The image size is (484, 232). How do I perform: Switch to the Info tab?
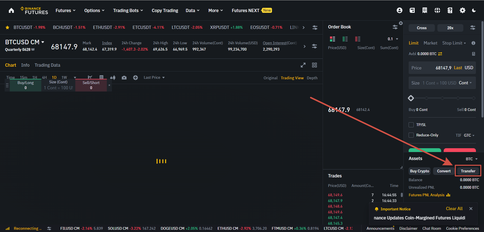(25, 65)
